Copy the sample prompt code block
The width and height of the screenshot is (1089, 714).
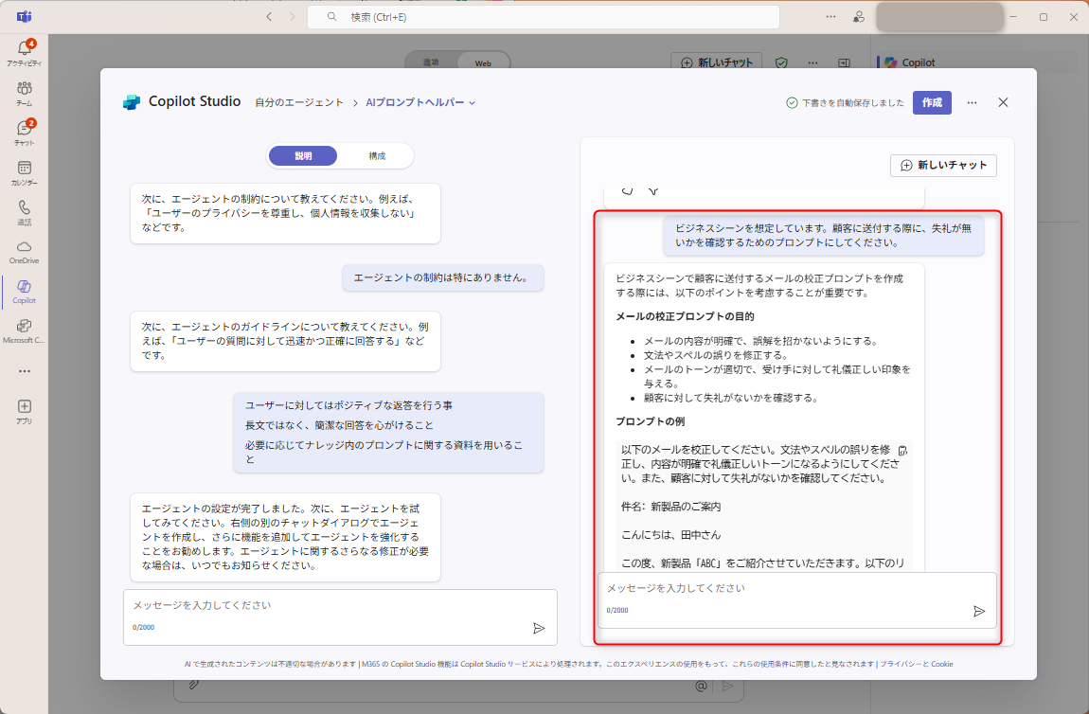[x=902, y=450]
